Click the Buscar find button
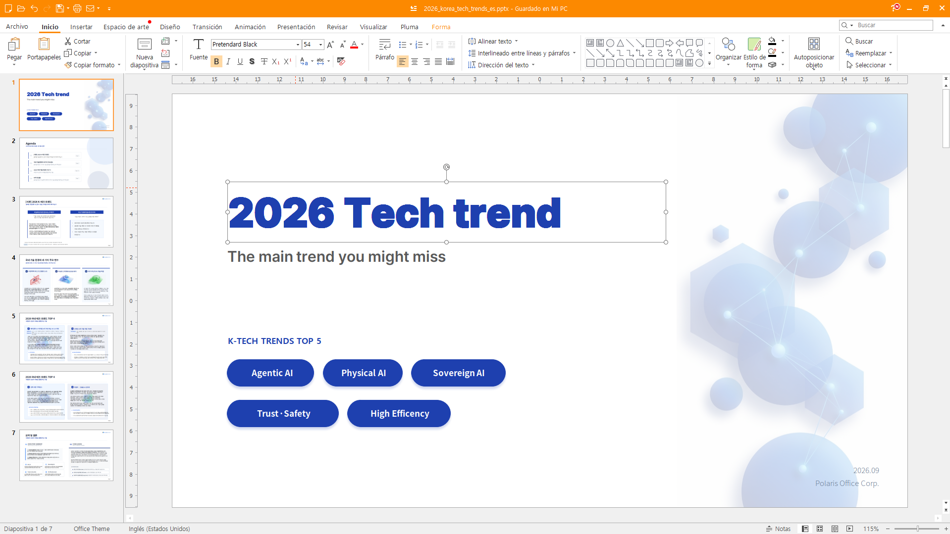 pyautogui.click(x=859, y=42)
